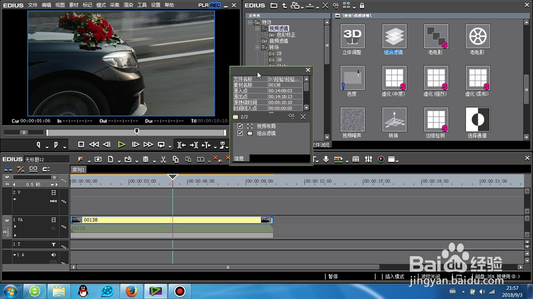Open the audio mixer sliders icon
The image size is (533, 299).
pos(368,159)
